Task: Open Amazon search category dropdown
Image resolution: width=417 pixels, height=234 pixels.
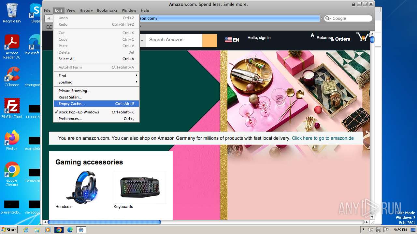Action: [142, 41]
